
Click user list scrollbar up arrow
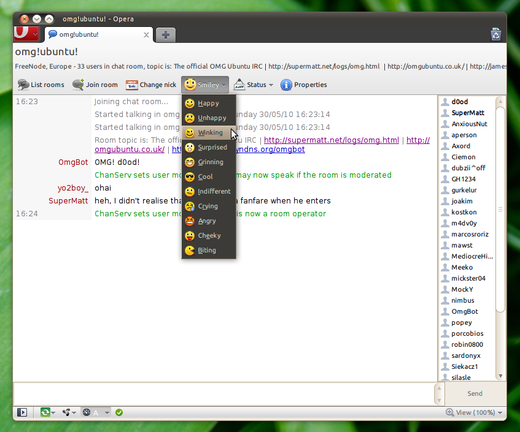point(500,101)
